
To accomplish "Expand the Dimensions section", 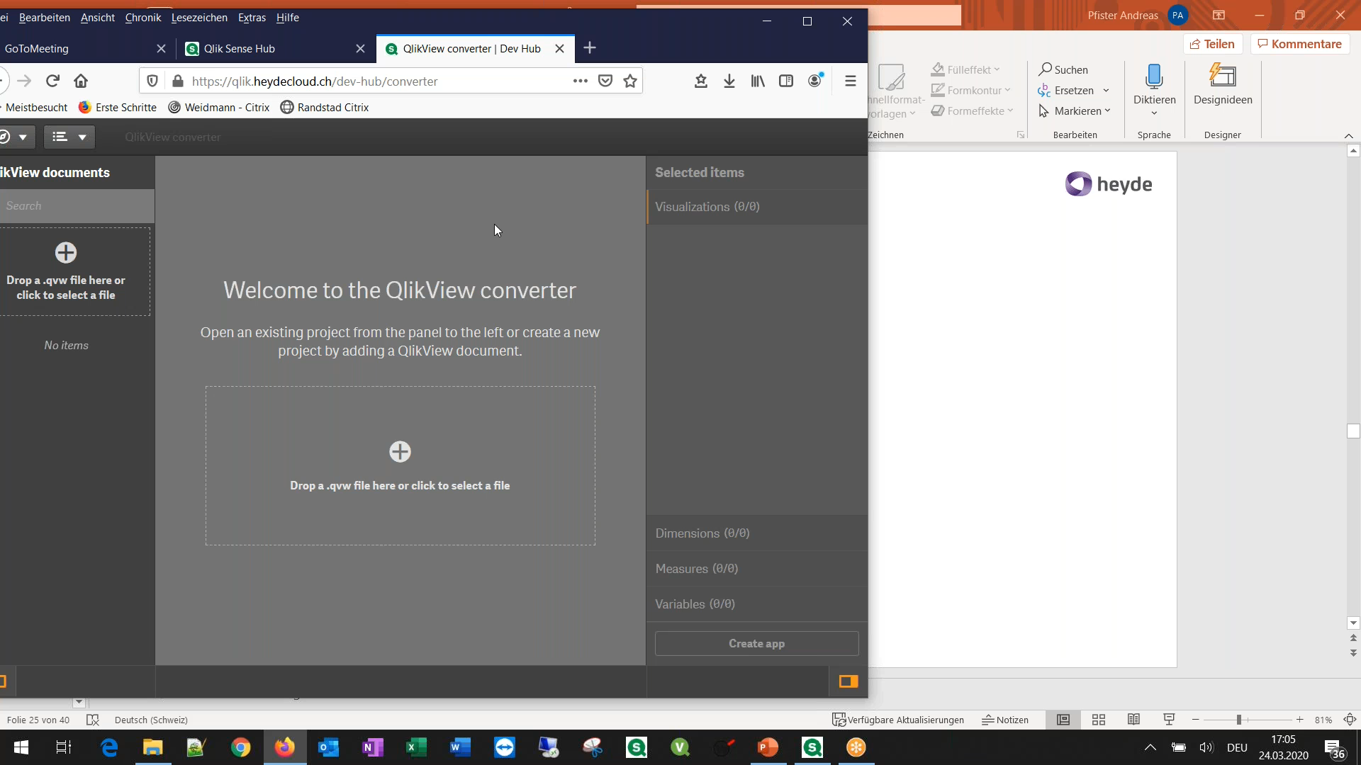I will point(702,533).
